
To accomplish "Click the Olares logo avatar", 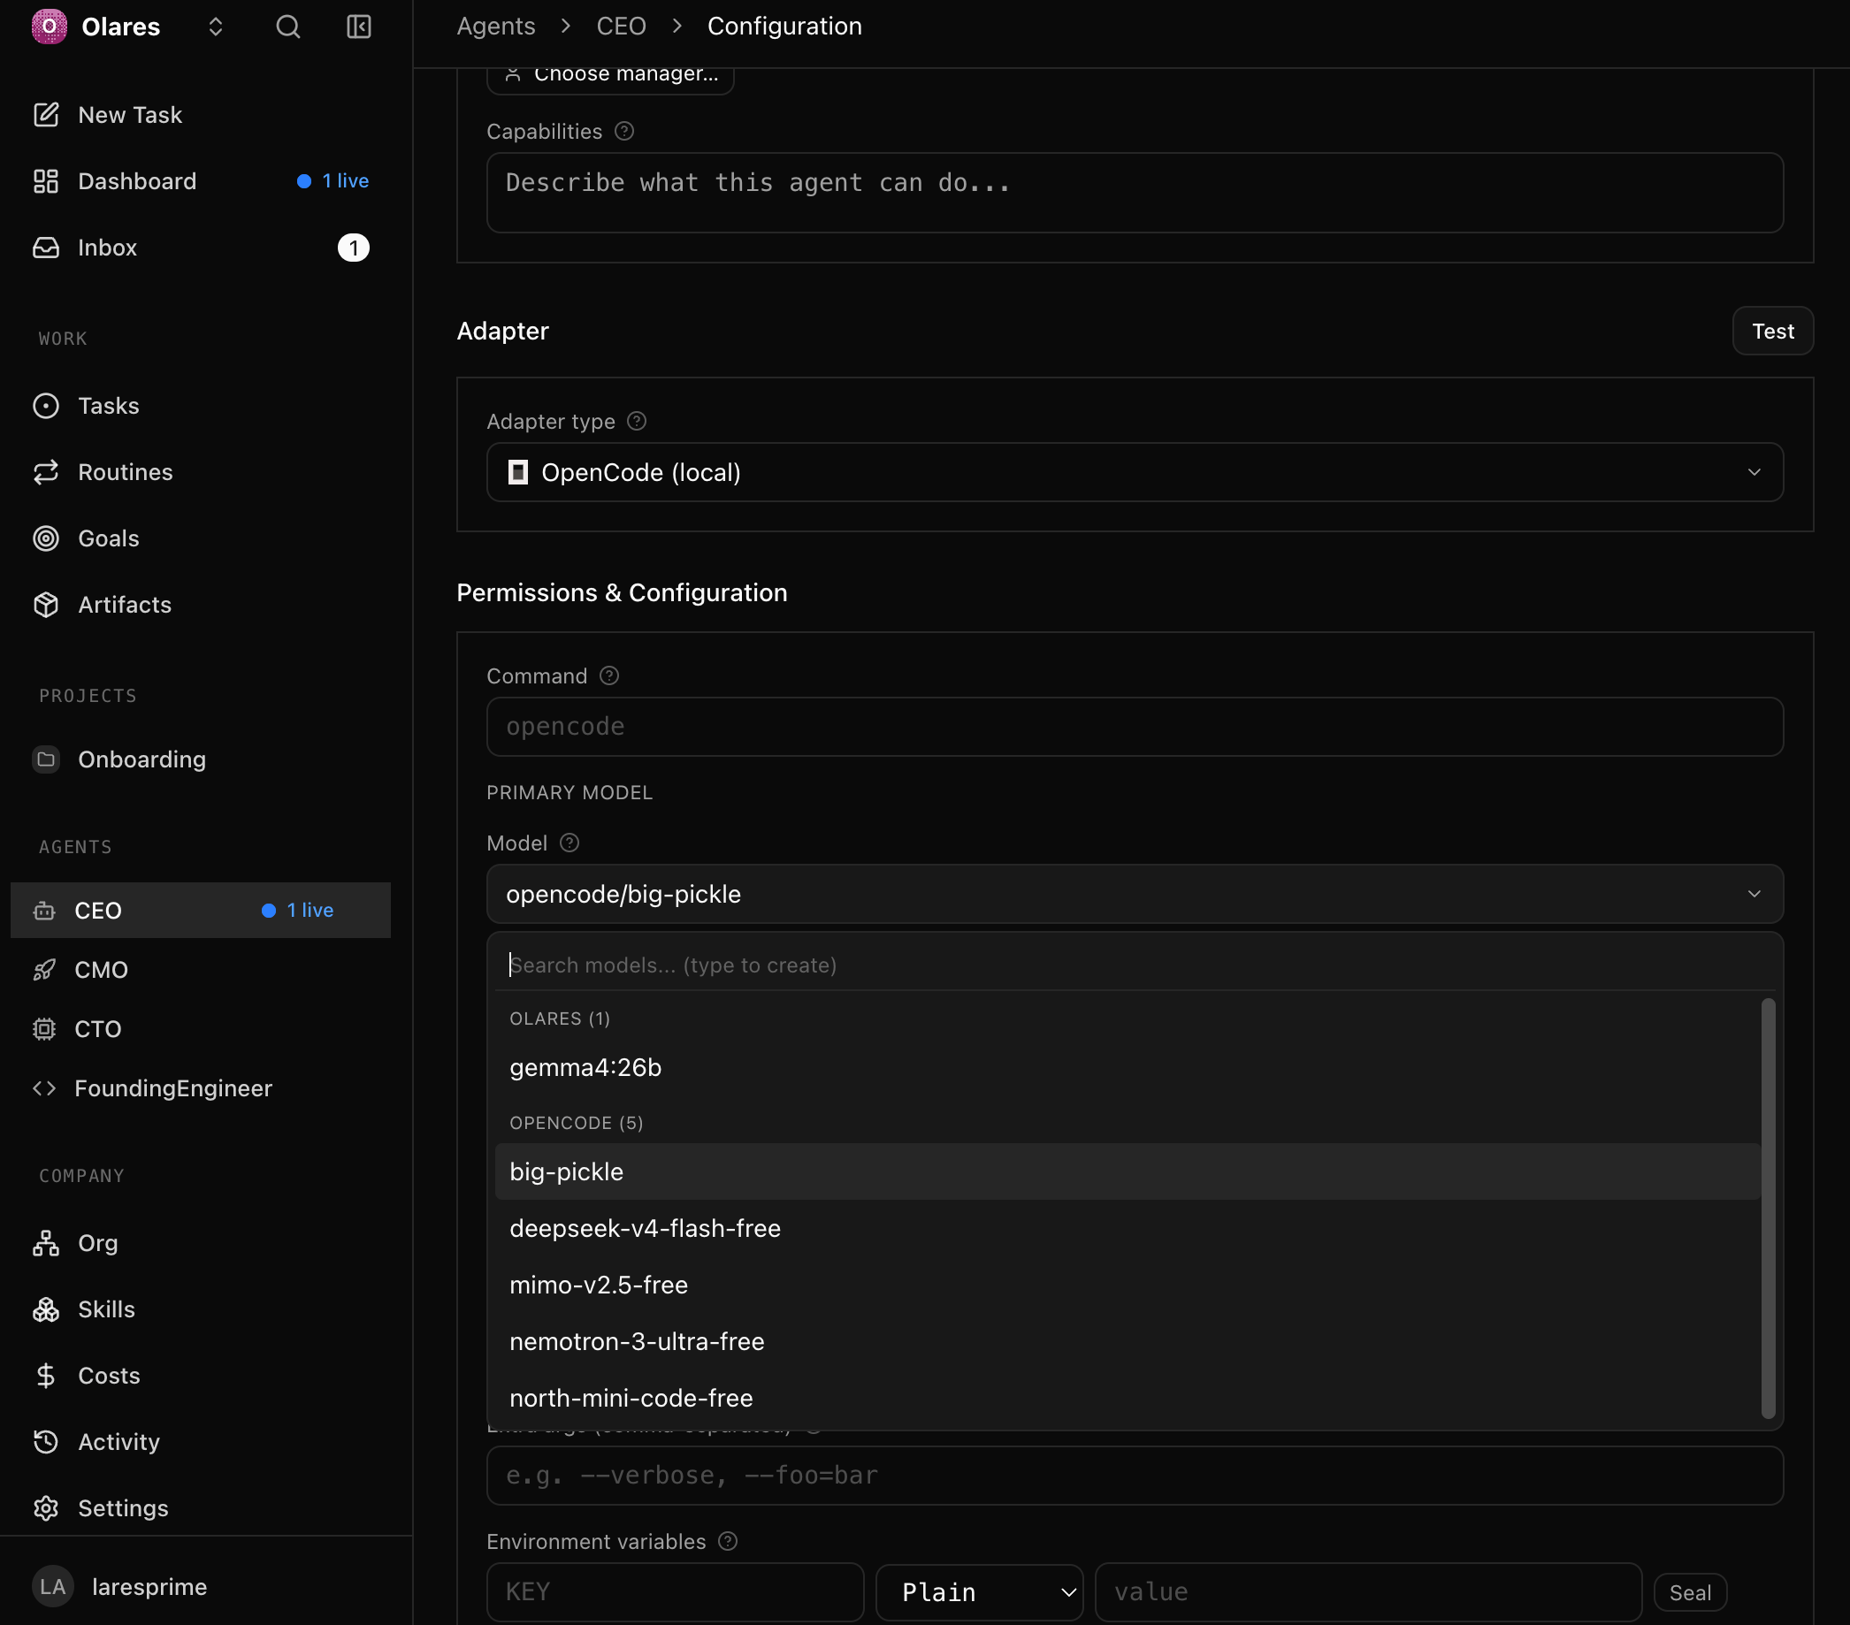I will point(49,27).
